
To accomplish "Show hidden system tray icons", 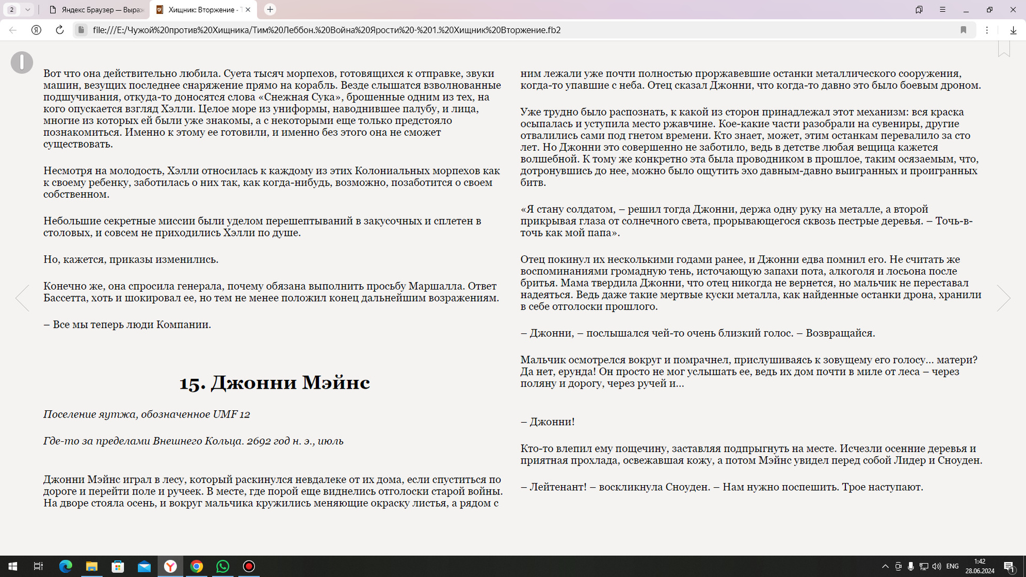I will click(885, 566).
